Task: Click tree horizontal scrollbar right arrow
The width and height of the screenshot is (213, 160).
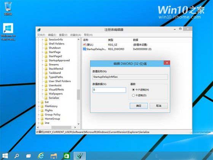Action: [75, 127]
